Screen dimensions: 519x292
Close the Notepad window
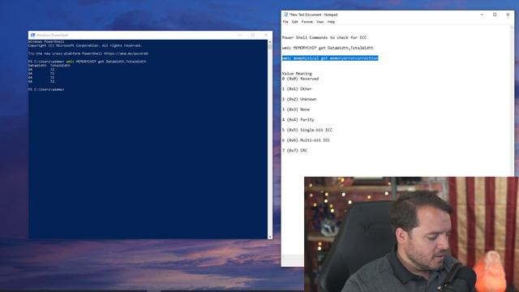point(508,15)
